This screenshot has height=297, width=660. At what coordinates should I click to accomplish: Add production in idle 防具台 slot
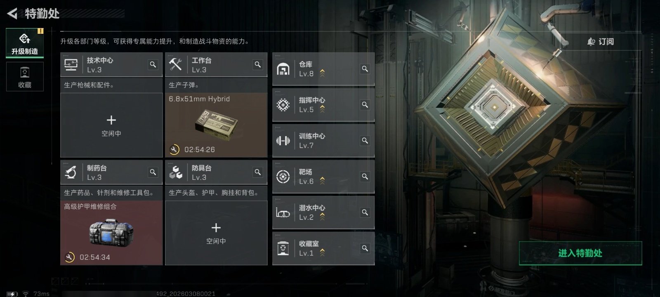216,233
